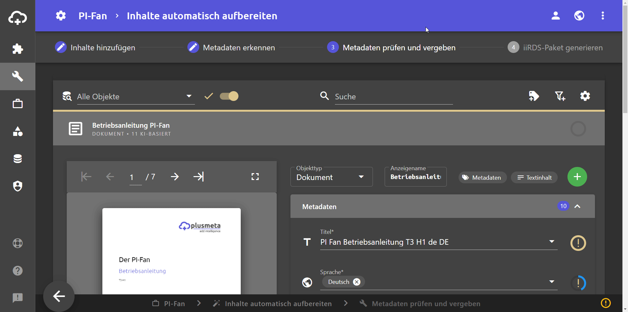Click the document type icon beside Betriebsanleitung
The width and height of the screenshot is (628, 312).
point(76,129)
